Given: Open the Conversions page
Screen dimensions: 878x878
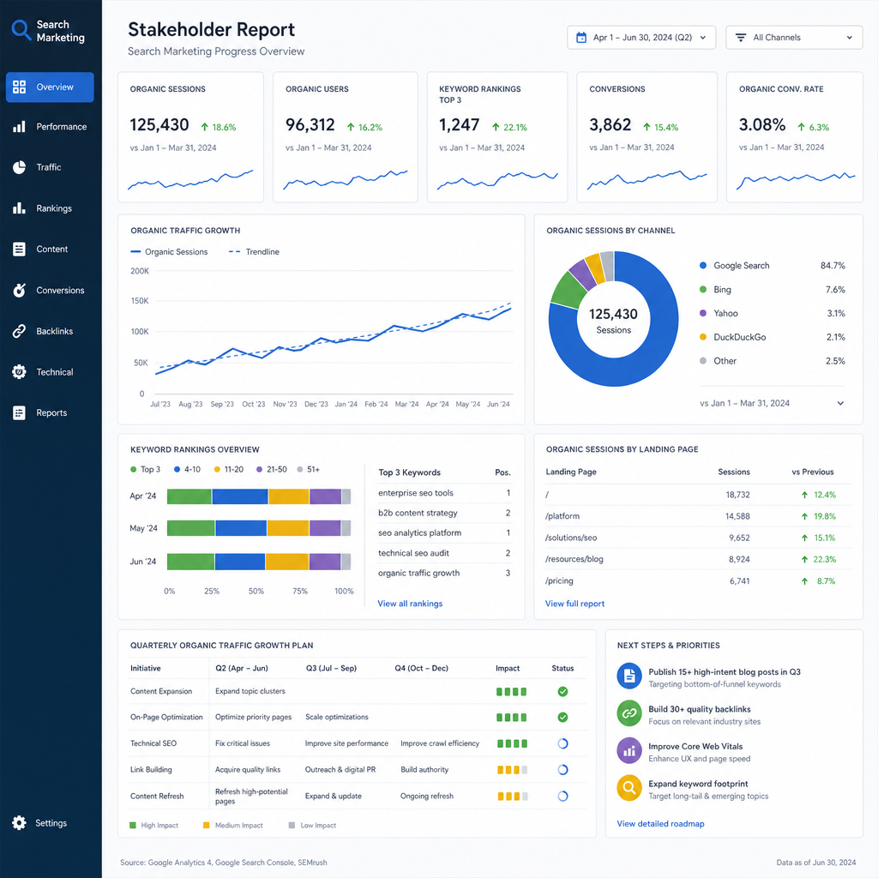Looking at the screenshot, I should tap(50, 290).
